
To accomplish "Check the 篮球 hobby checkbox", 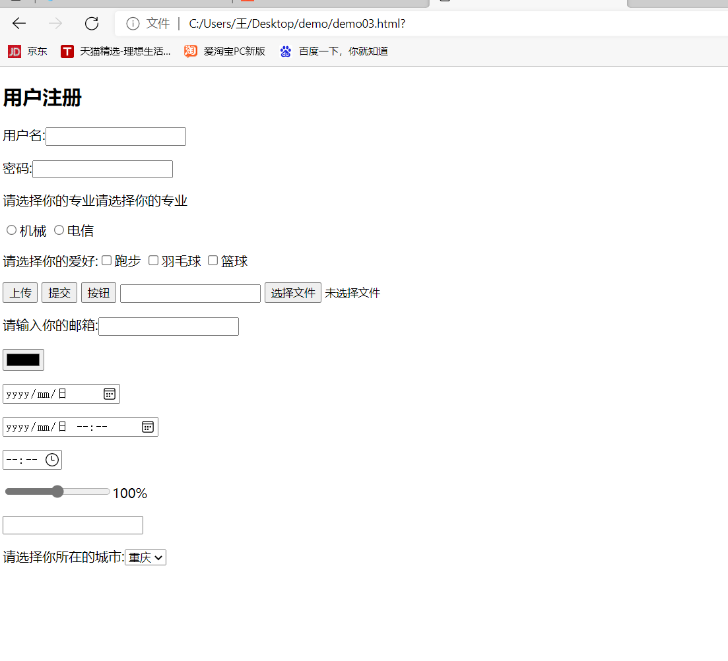I will point(213,261).
